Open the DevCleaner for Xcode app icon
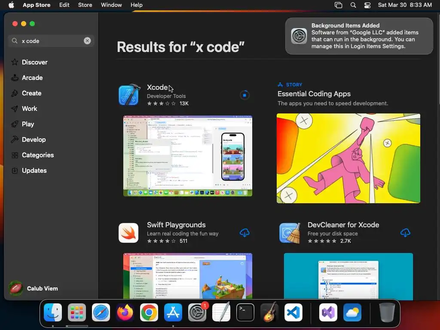Screen dimensions: 440x330 (x=290, y=232)
